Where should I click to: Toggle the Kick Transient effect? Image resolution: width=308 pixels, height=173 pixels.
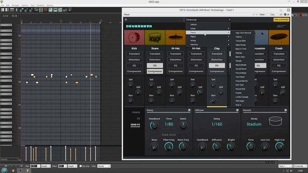(134, 54)
